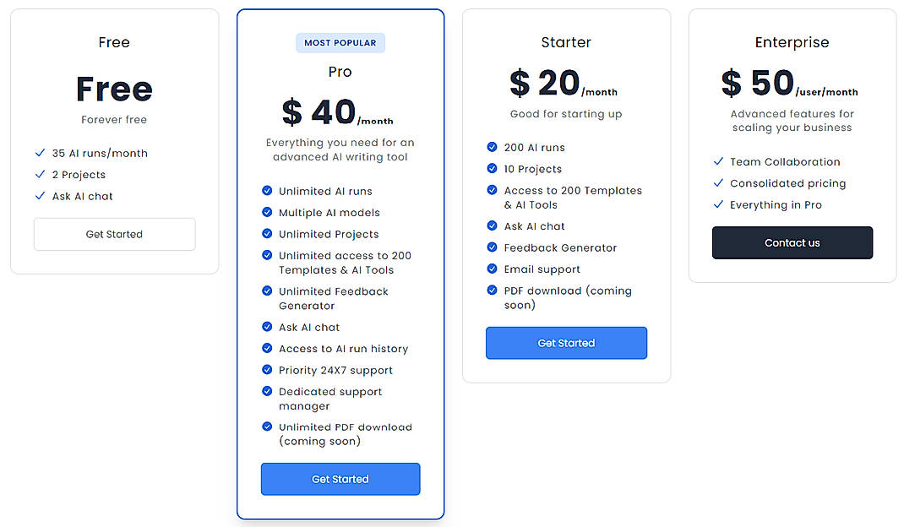Viewport: 904px width, 527px height.
Task: Select the check icon next to Email support
Action: (493, 269)
